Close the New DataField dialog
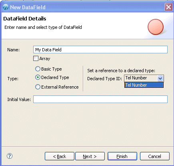This screenshot has height=166, width=174. click(x=168, y=7)
